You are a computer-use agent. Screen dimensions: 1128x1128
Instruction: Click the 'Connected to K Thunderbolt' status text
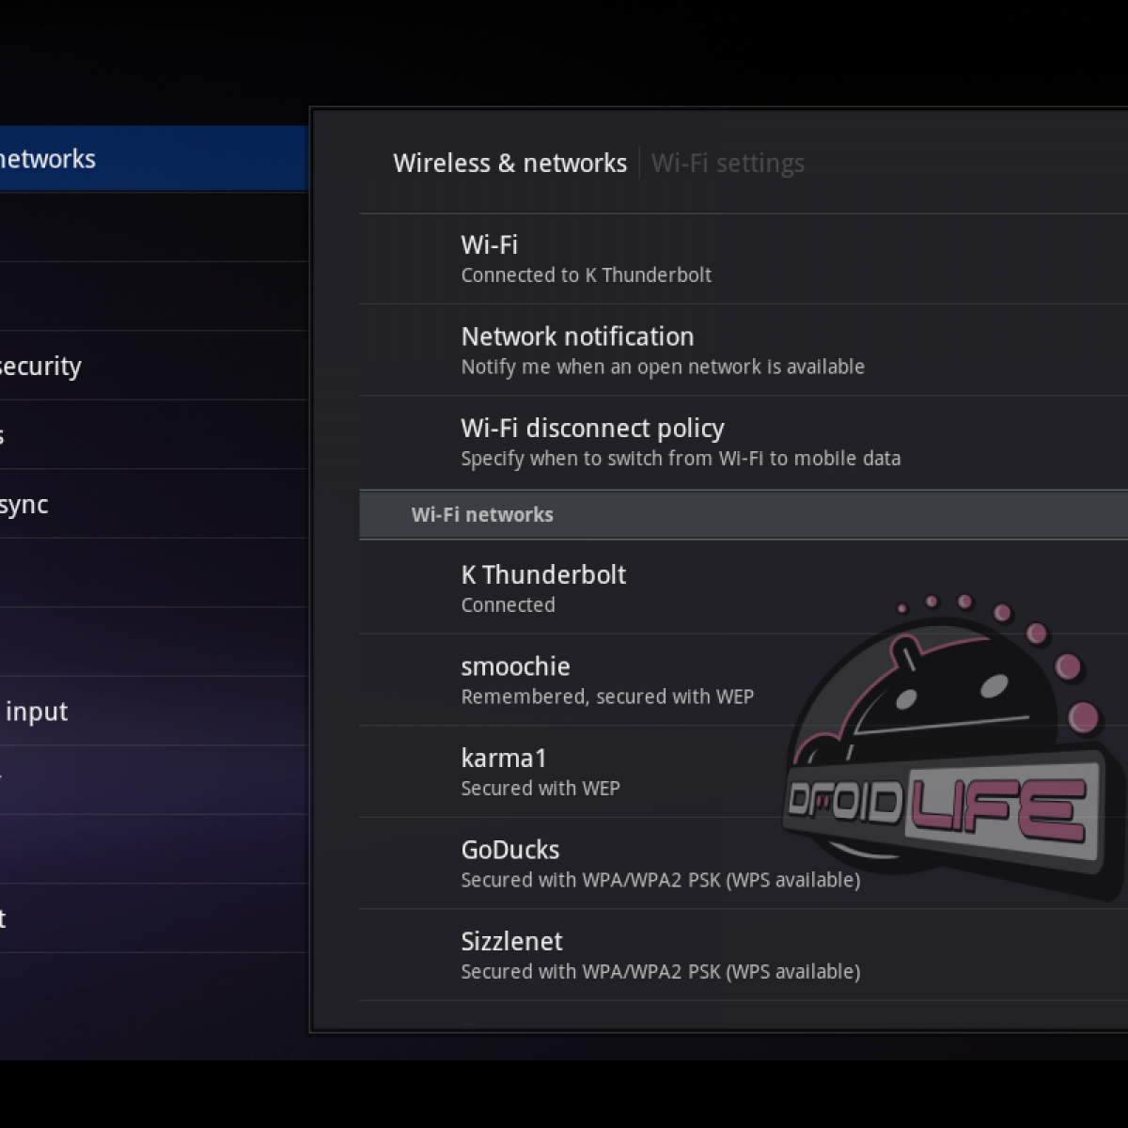pos(586,275)
